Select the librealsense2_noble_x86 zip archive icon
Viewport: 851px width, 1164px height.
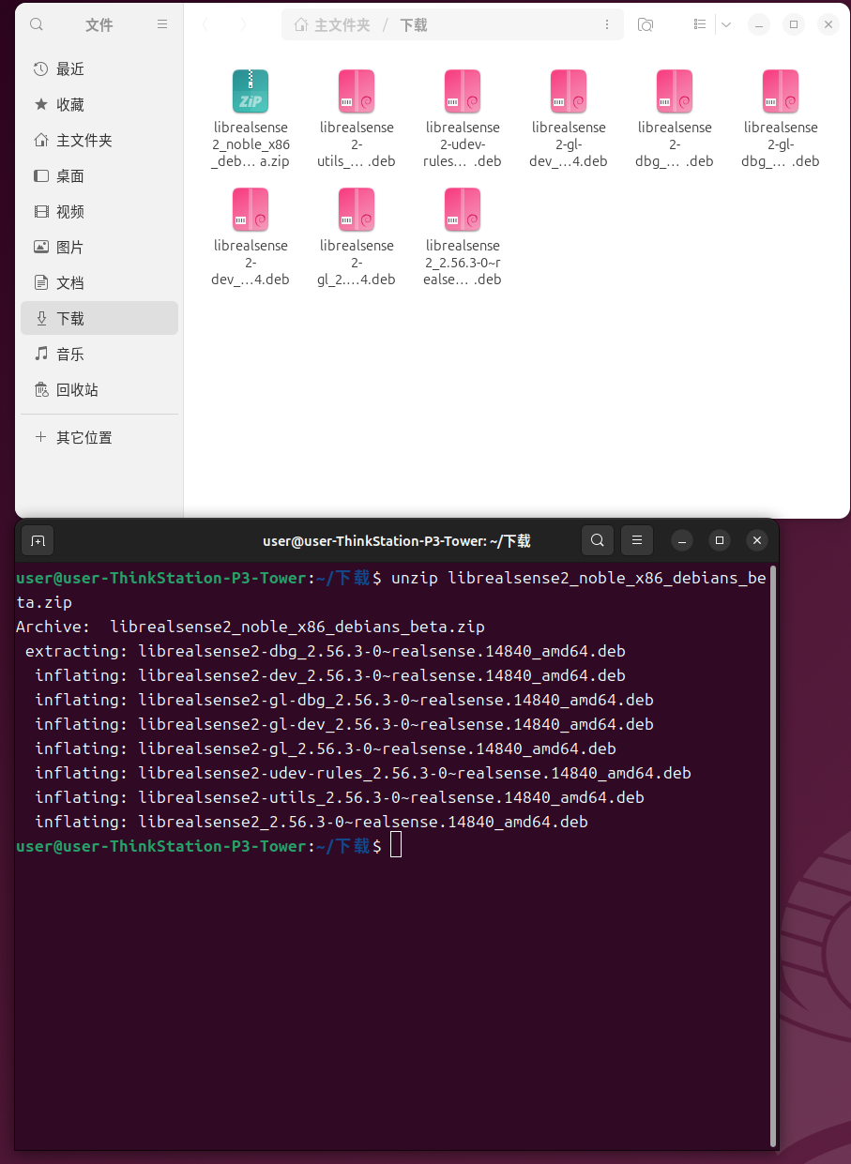pyautogui.click(x=251, y=91)
